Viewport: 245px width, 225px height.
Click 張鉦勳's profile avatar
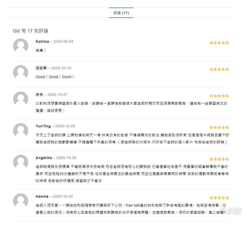coord(21,73)
